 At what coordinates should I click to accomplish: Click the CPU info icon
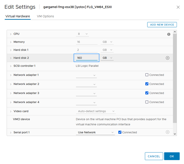point(169,34)
